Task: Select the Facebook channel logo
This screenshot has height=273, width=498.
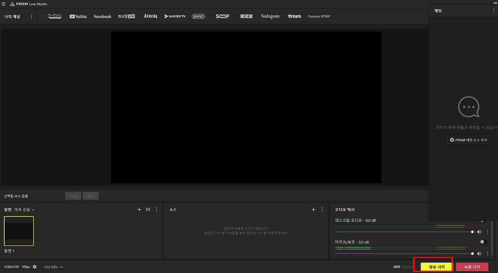Action: pos(102,16)
